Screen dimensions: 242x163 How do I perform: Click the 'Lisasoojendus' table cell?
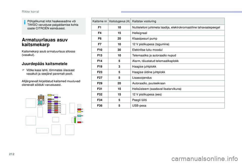177,78
